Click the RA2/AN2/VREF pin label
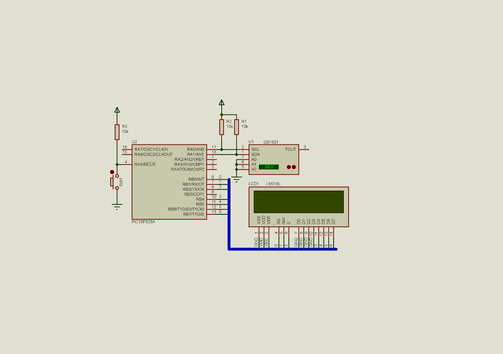The image size is (503, 354). pyautogui.click(x=190, y=160)
